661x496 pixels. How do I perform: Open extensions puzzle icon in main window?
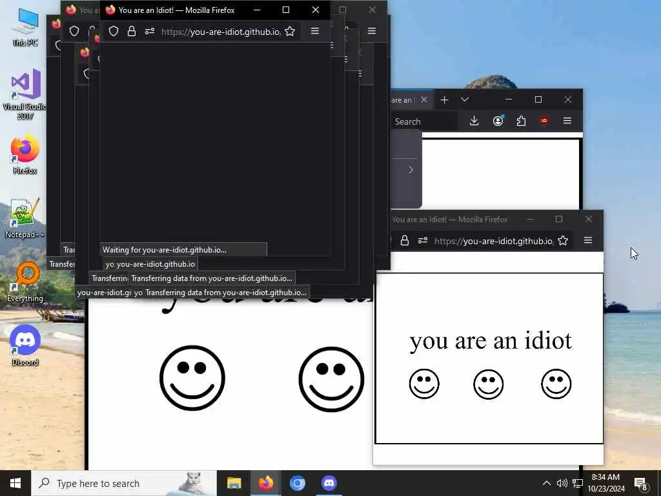pos(521,121)
